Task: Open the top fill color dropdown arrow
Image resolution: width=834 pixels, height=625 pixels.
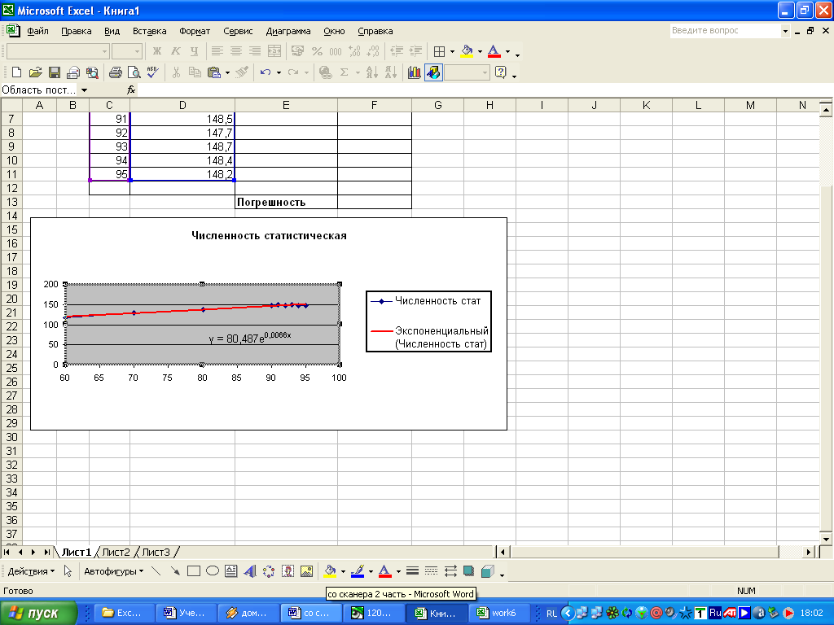Action: 480,51
